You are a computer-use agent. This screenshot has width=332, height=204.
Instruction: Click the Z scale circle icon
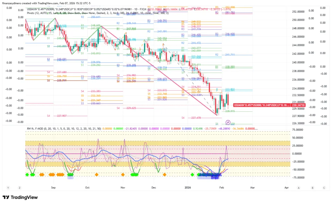pyautogui.click(x=20, y=187)
